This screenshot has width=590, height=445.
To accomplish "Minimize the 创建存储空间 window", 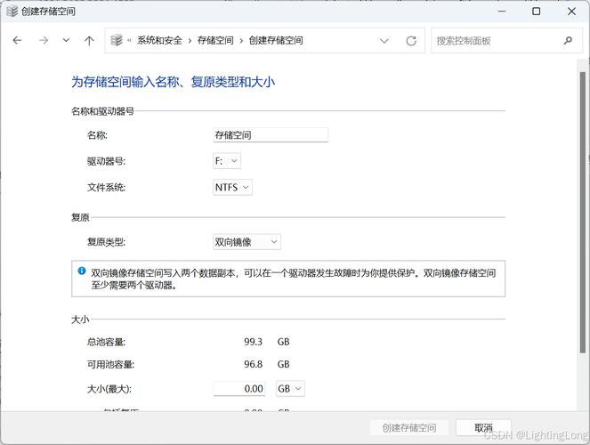I will point(502,12).
